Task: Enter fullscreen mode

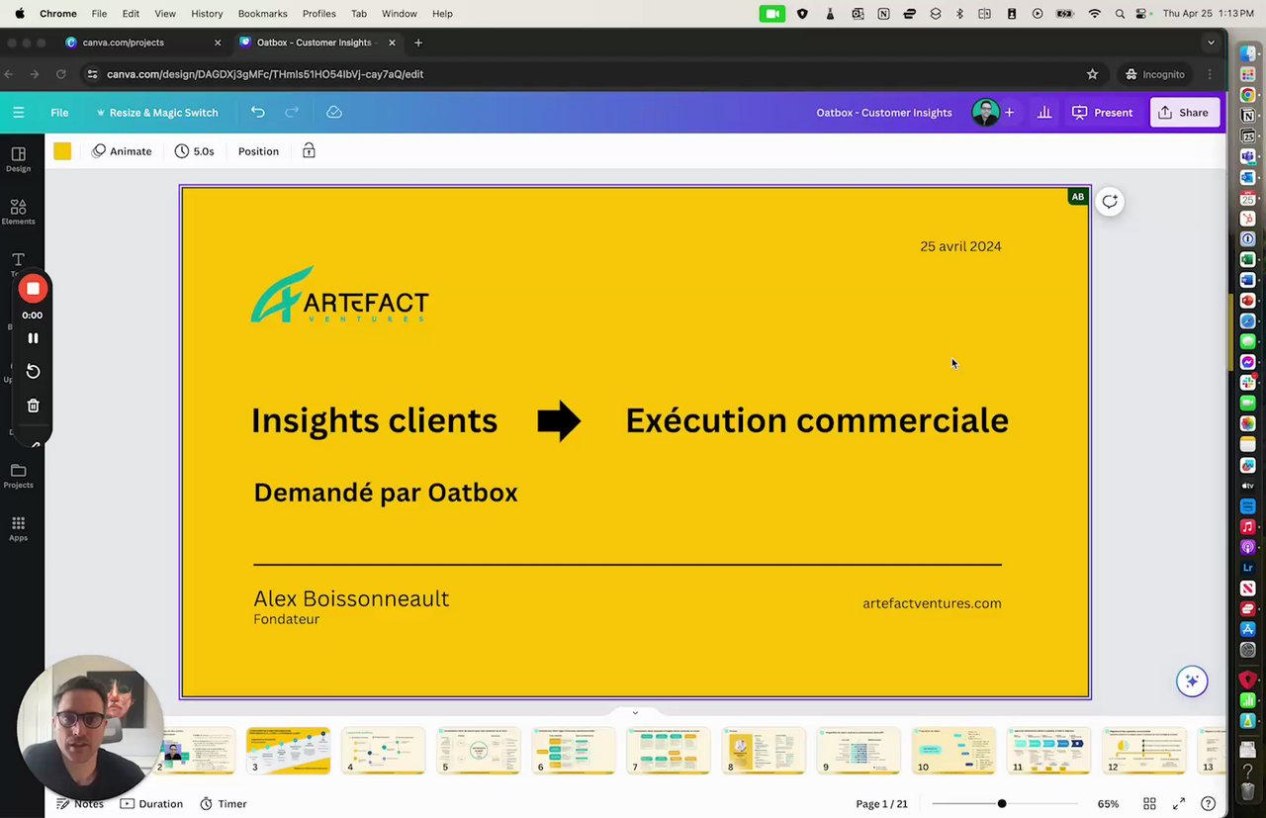Action: (1179, 804)
